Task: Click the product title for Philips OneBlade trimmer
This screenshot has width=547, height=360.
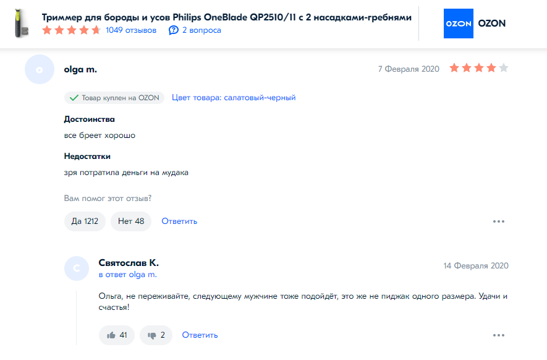Action: coord(226,17)
